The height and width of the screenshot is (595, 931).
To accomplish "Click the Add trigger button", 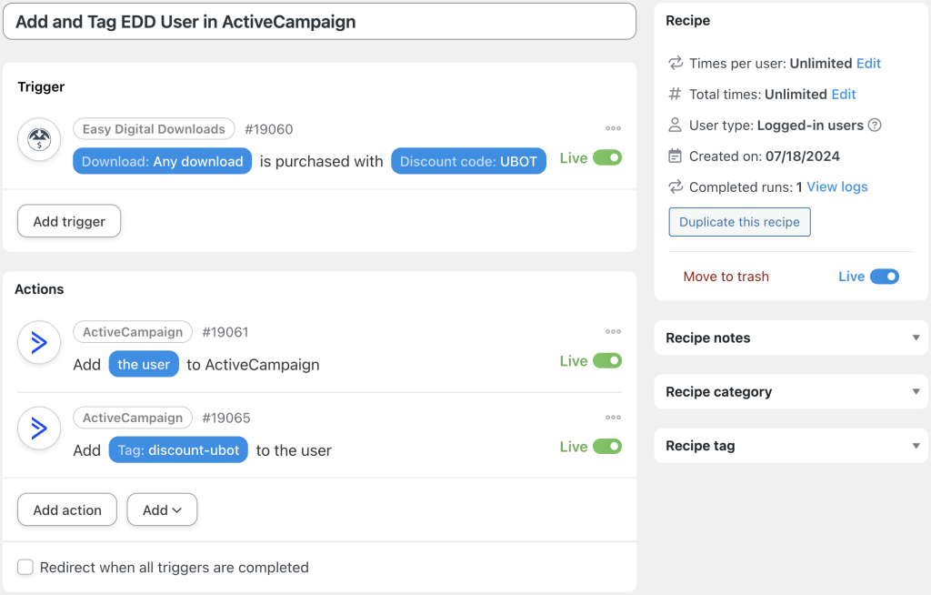I will (x=68, y=220).
